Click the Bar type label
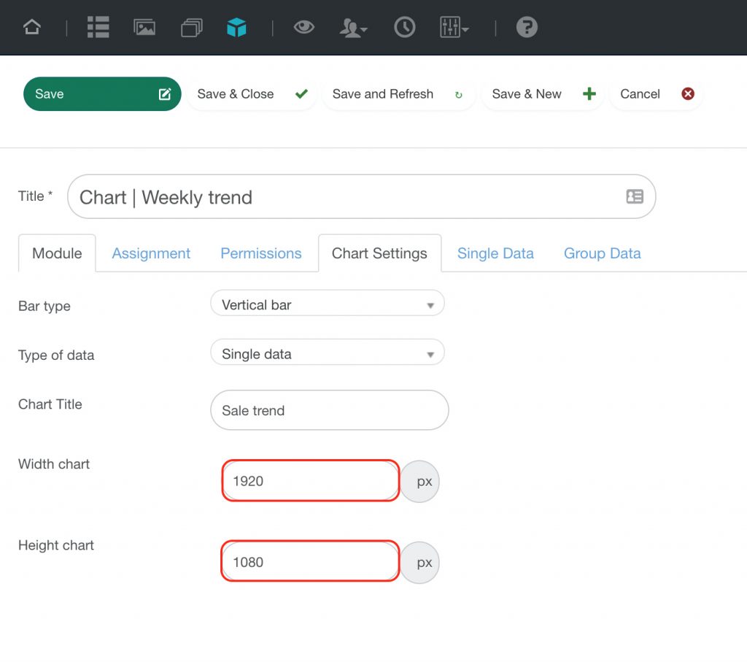This screenshot has height=662, width=747. (44, 306)
